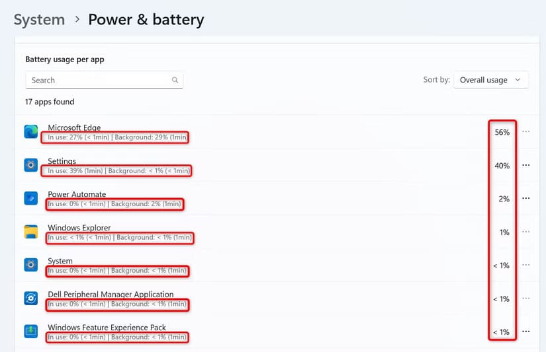The width and height of the screenshot is (546, 352).
Task: Select the Dell Peripheral Manager Application name
Action: (x=111, y=295)
